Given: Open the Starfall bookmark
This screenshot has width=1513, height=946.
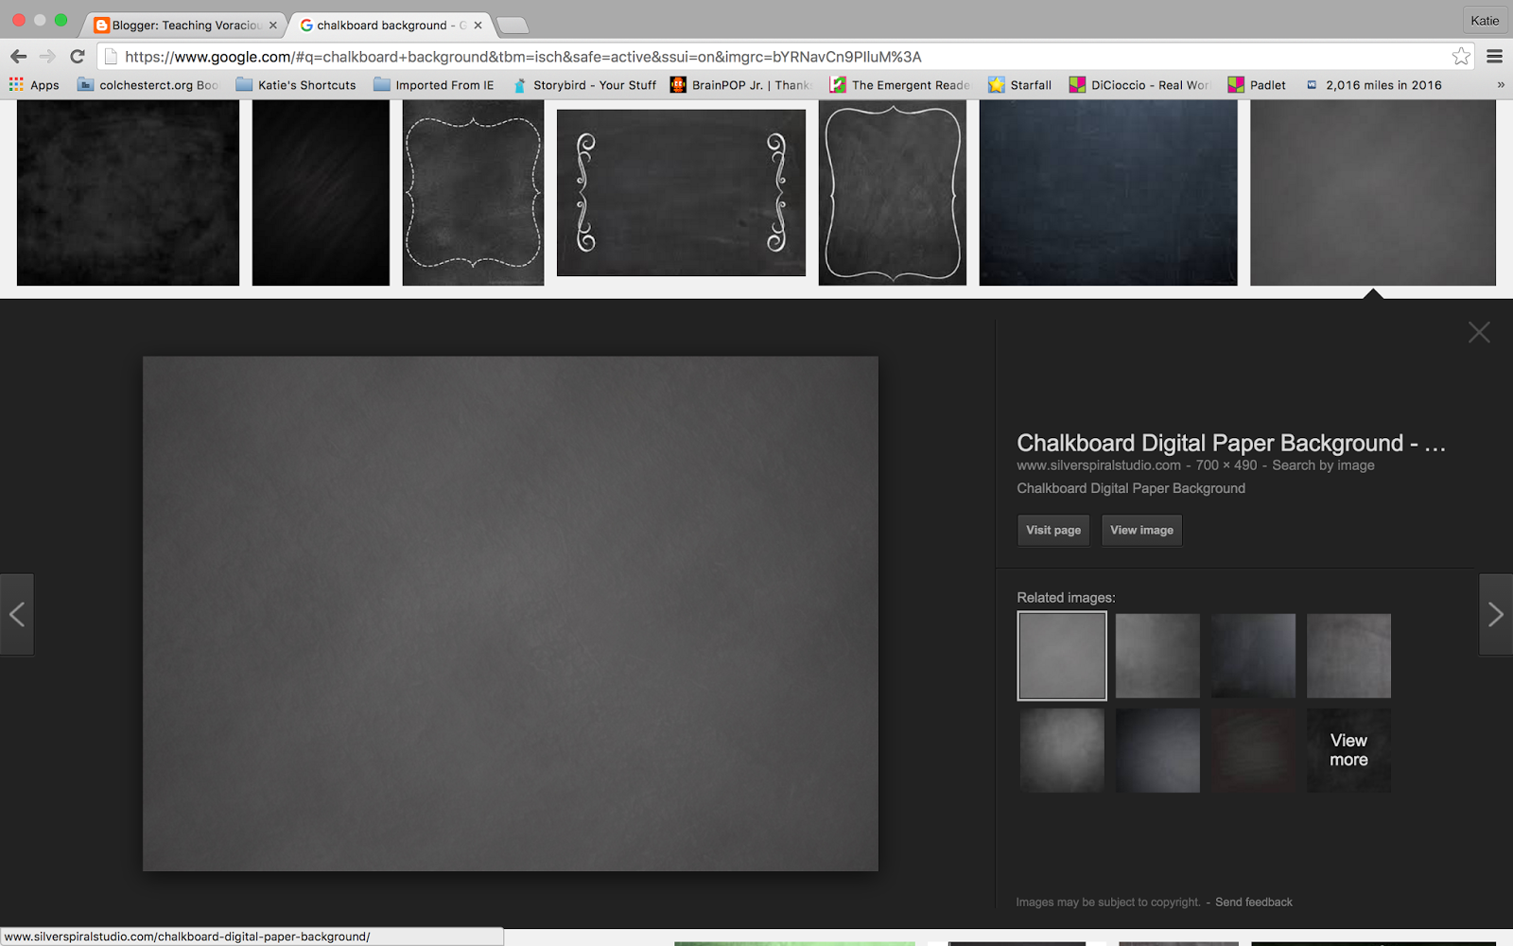Looking at the screenshot, I should (x=1019, y=84).
